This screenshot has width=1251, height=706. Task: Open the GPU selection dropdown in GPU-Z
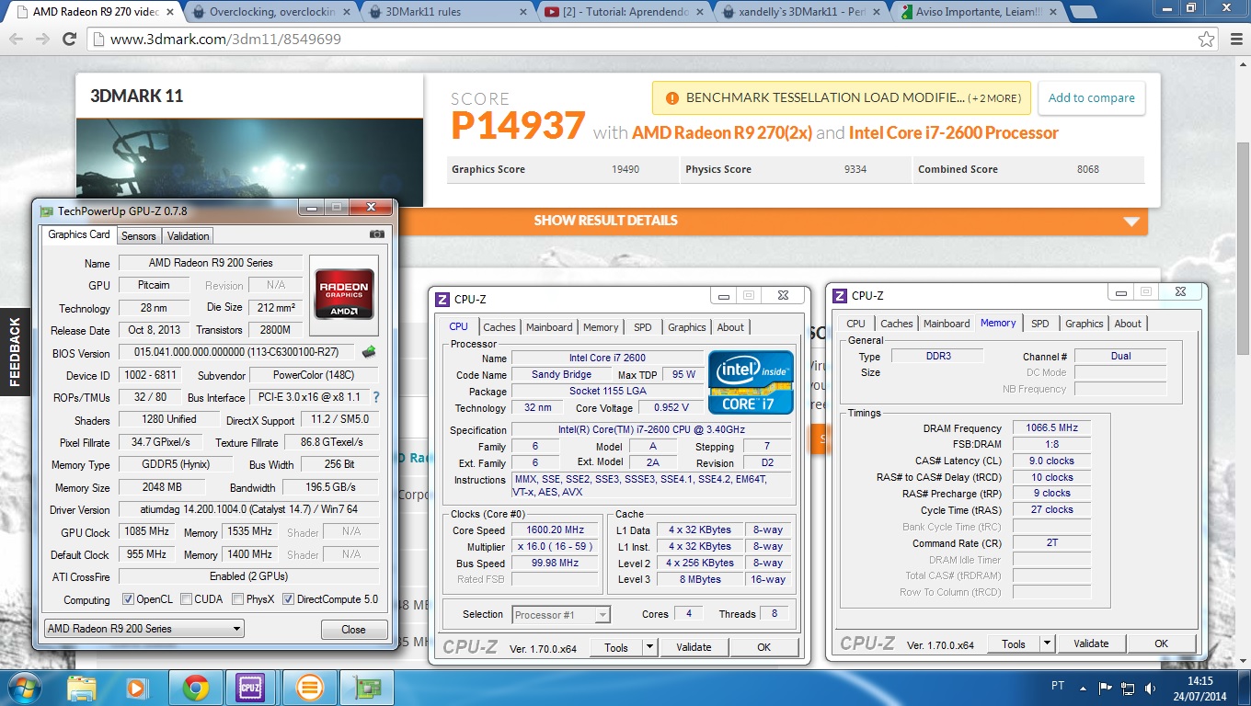144,629
